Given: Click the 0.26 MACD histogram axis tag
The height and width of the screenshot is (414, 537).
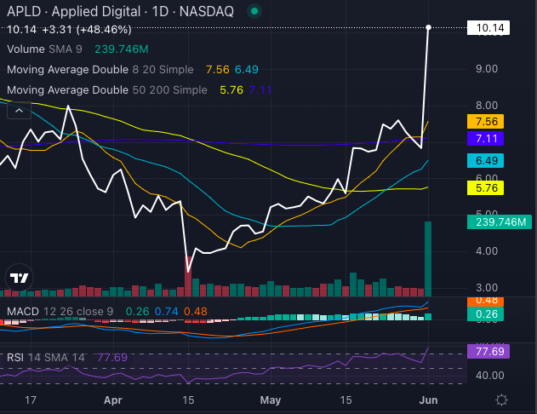Looking at the screenshot, I should (485, 314).
